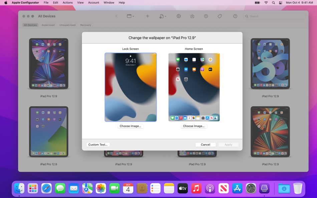Click Choose Image under Lock Screen
Viewport: 317px width, 198px height.
[130, 126]
